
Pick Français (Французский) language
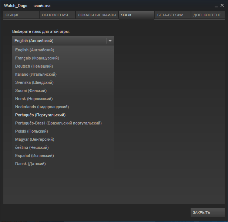(x=63, y=58)
